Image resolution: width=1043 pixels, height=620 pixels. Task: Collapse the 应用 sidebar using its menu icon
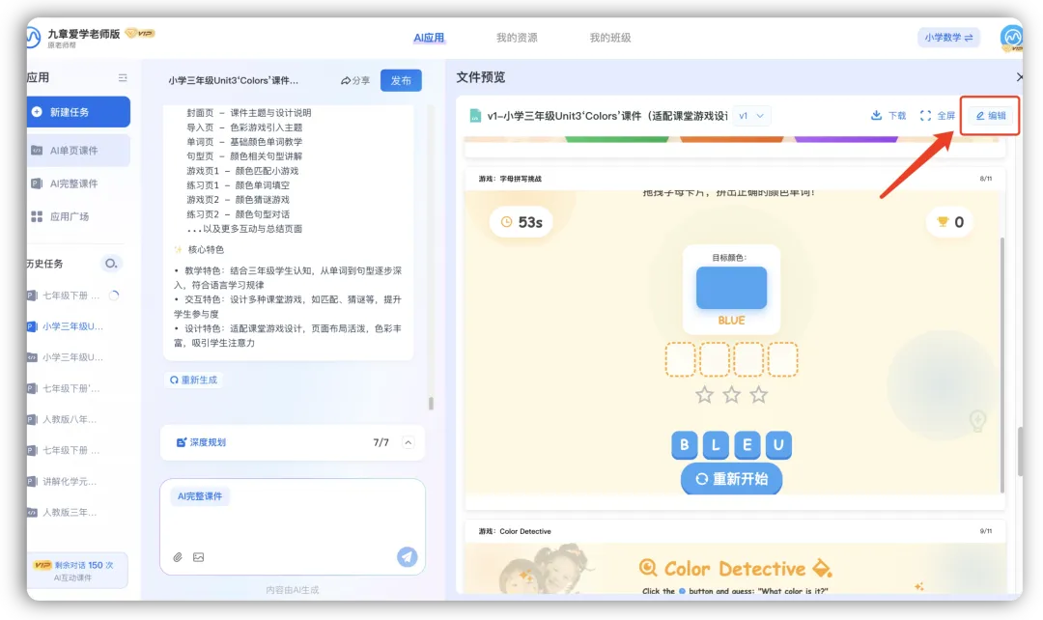pos(123,78)
